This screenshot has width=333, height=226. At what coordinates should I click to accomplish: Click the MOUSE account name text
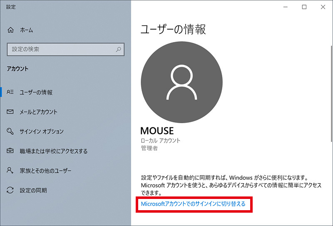click(157, 131)
